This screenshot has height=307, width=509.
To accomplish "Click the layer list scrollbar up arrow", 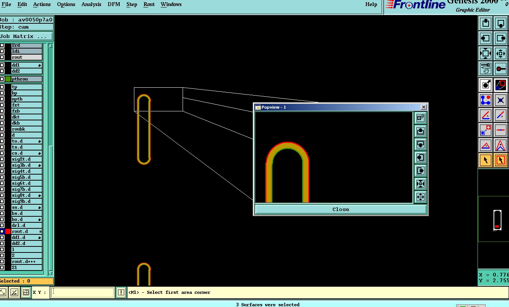I will click(x=51, y=46).
